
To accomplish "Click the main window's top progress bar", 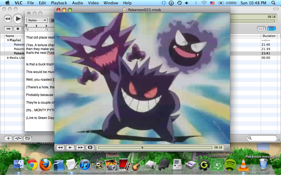I will coord(252,21).
